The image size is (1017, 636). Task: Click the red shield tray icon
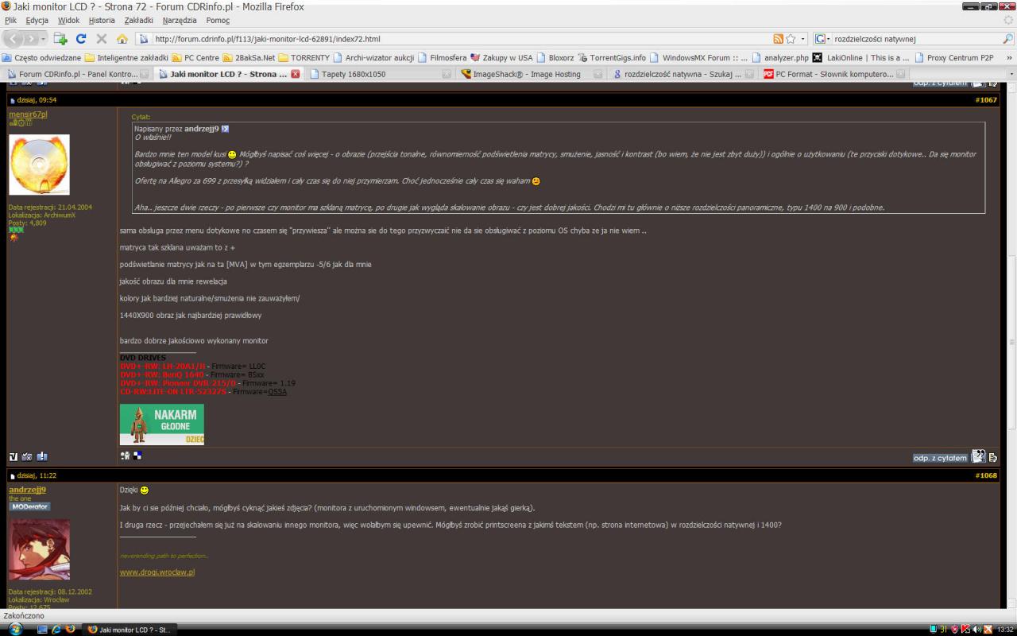click(954, 630)
